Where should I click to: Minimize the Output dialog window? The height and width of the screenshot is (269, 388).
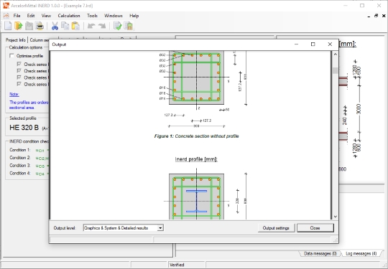point(296,44)
